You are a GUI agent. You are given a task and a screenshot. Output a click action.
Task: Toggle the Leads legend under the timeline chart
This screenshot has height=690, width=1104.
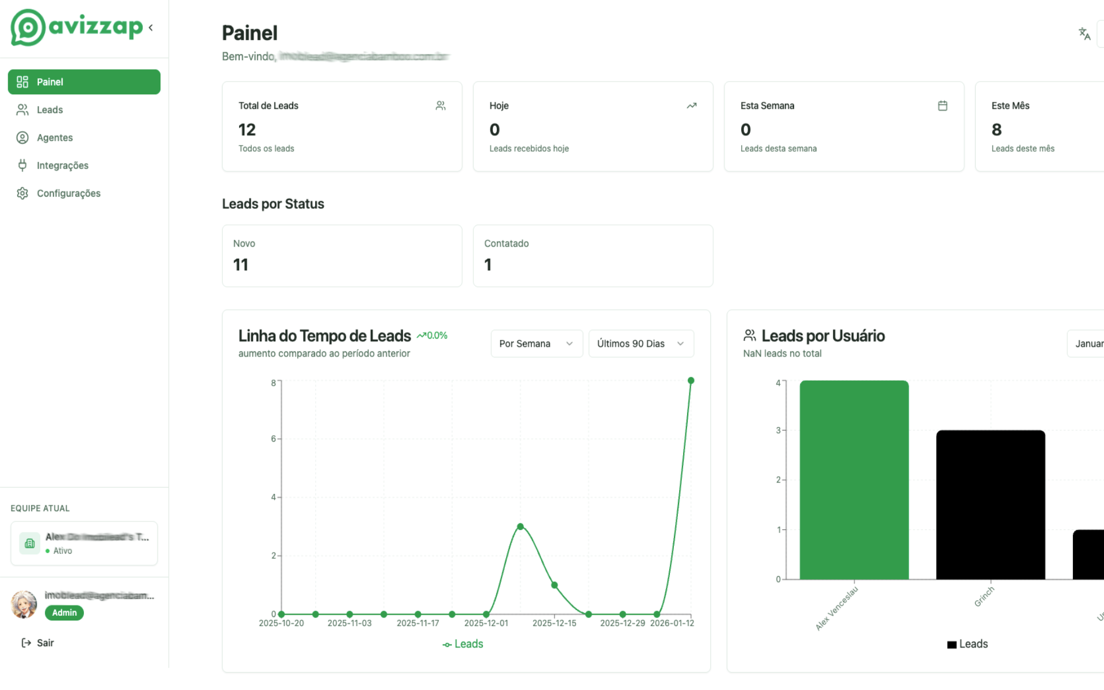[x=463, y=644]
